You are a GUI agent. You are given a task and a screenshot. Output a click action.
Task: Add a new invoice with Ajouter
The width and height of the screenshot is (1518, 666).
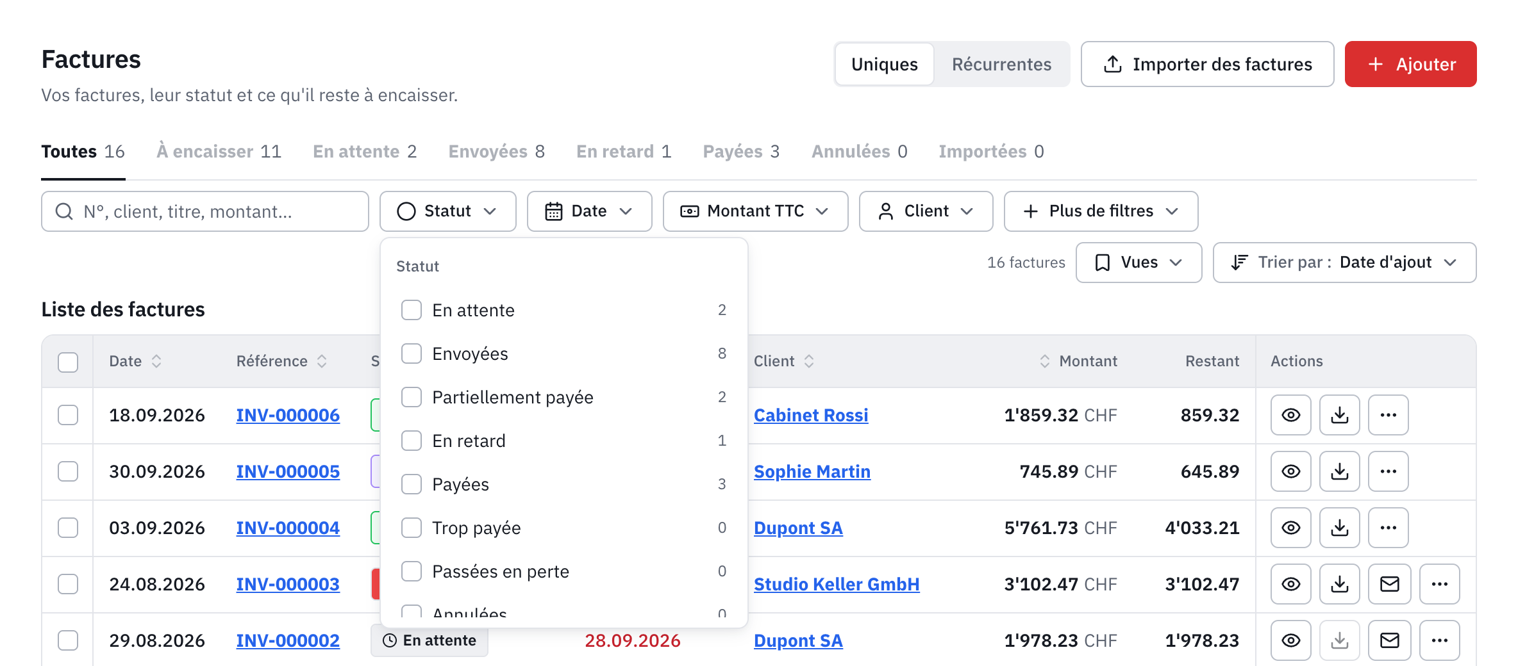pyautogui.click(x=1410, y=64)
